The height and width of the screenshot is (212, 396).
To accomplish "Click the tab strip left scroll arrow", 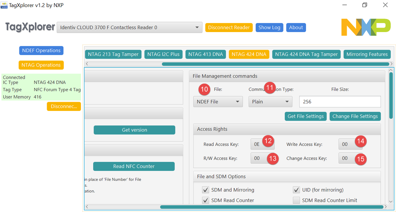I will (87, 64).
